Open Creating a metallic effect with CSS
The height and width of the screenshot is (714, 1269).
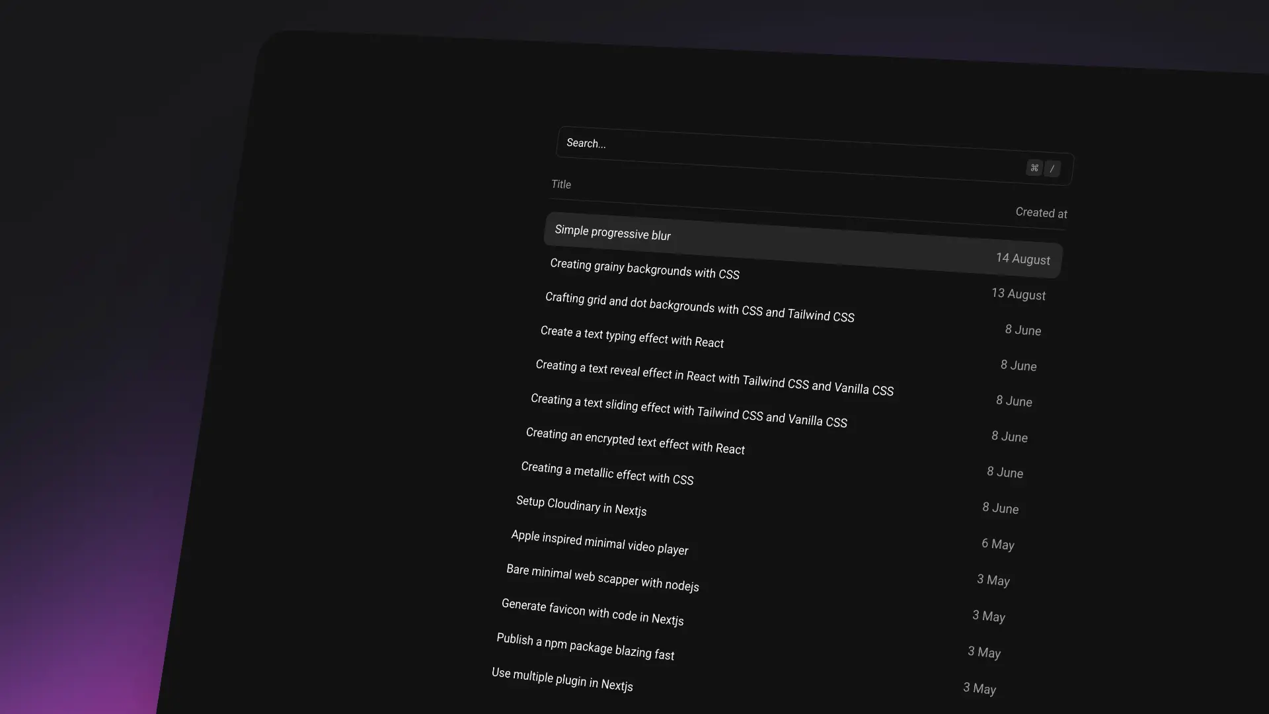[x=607, y=473]
